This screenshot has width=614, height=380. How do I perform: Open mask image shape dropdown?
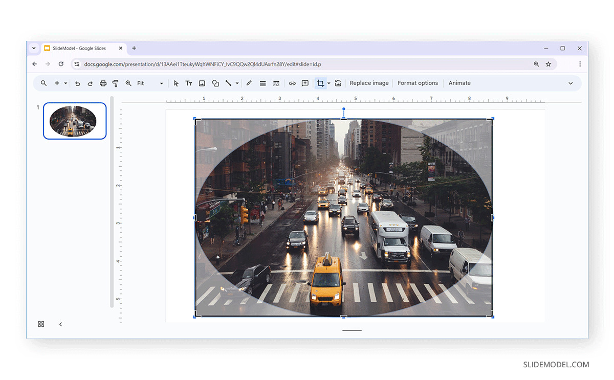[328, 83]
